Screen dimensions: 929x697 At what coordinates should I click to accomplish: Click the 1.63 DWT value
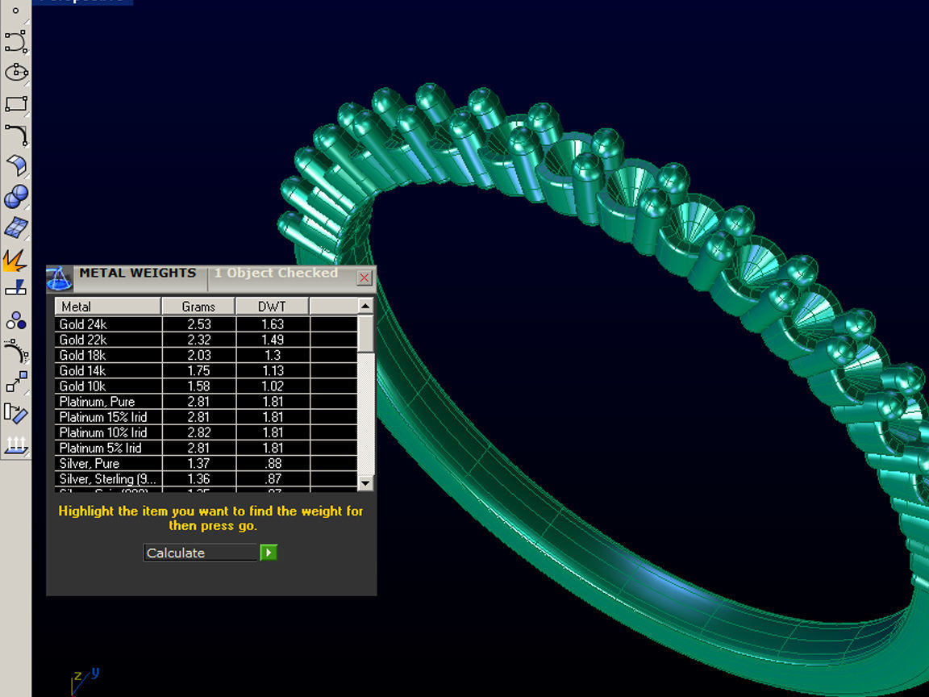[x=273, y=324]
